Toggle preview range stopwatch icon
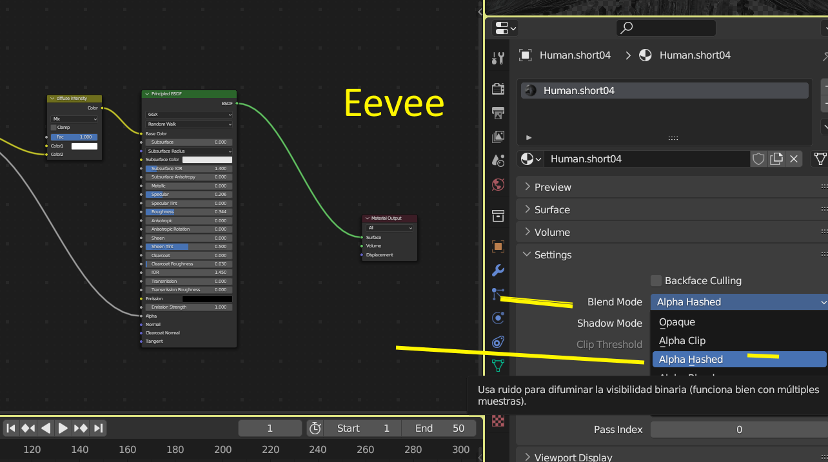 [x=315, y=428]
